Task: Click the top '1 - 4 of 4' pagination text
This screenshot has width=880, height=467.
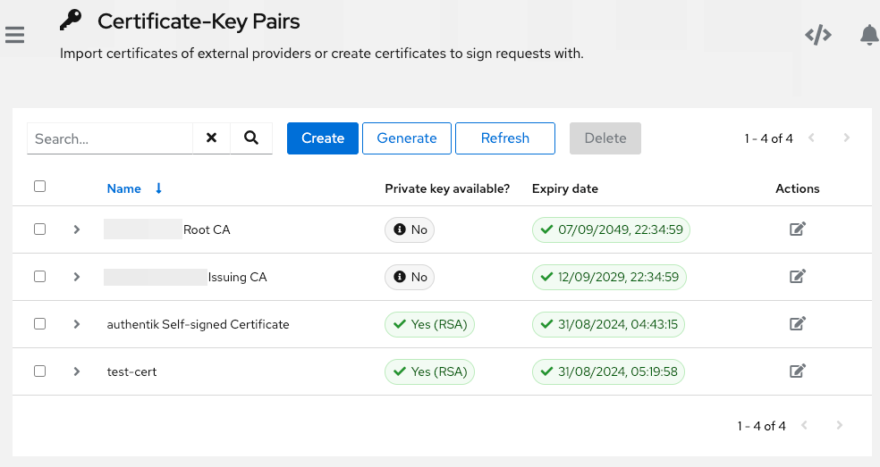Action: 769,138
